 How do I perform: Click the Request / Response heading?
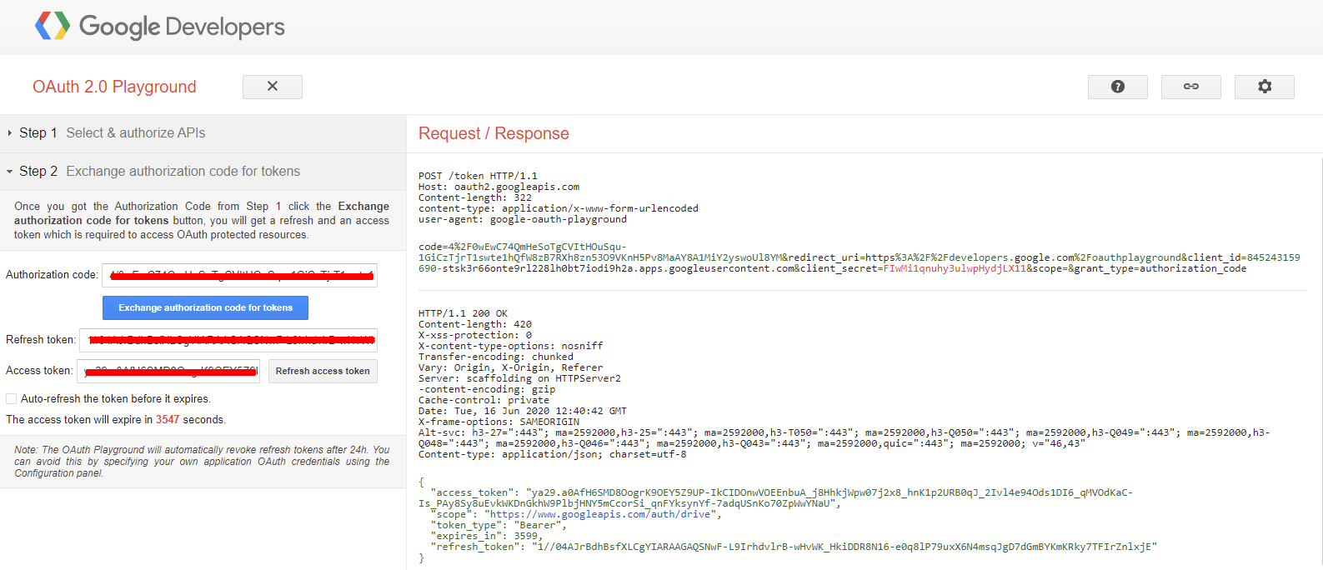(494, 133)
